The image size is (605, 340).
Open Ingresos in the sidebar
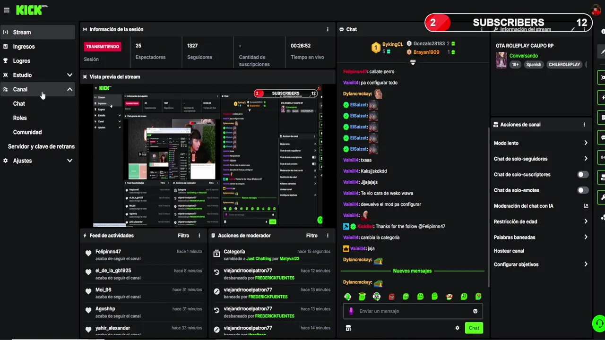click(37, 47)
